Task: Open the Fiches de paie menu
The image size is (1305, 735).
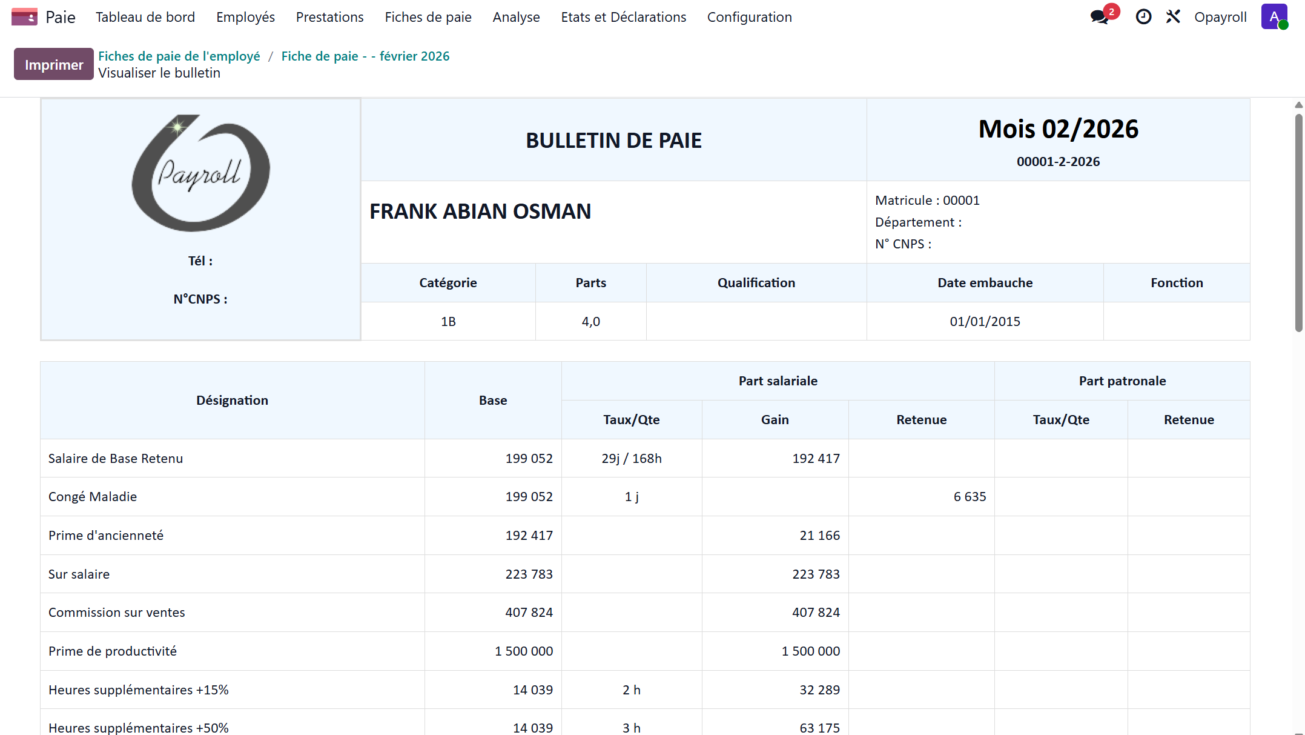Action: pos(428,17)
